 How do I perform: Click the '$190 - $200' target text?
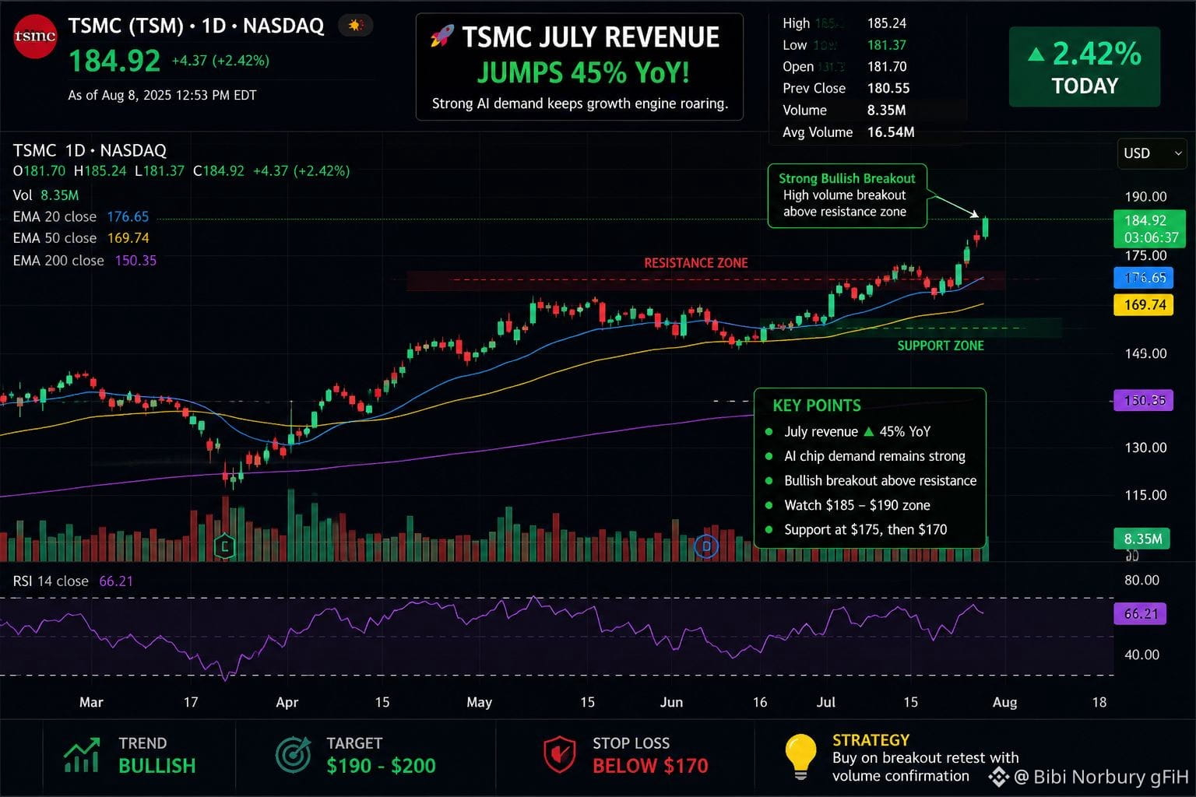(x=382, y=766)
